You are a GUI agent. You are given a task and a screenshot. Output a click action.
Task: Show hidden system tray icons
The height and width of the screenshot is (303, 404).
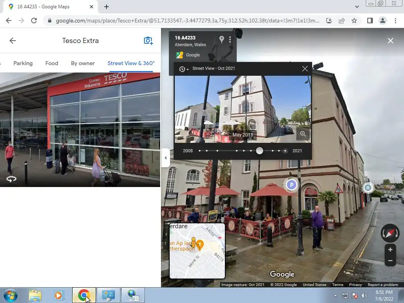click(335, 296)
